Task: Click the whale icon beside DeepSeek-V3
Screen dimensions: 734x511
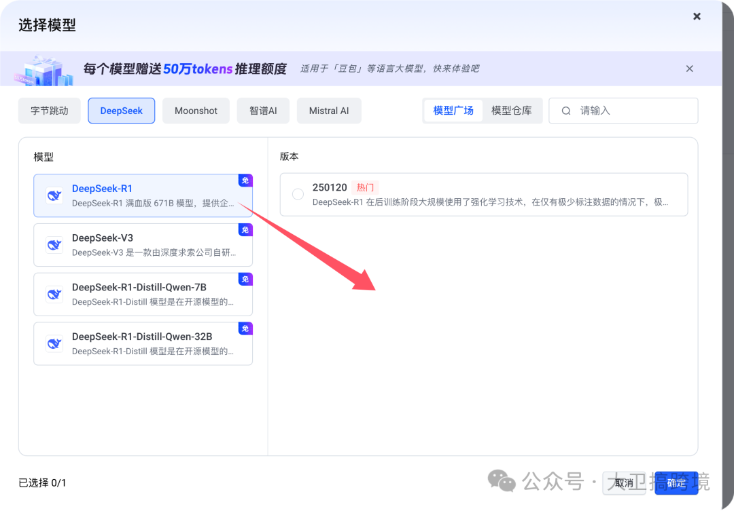Action: point(54,245)
